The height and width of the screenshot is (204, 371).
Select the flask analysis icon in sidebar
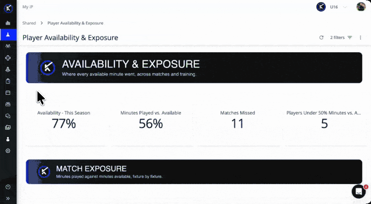click(x=8, y=35)
